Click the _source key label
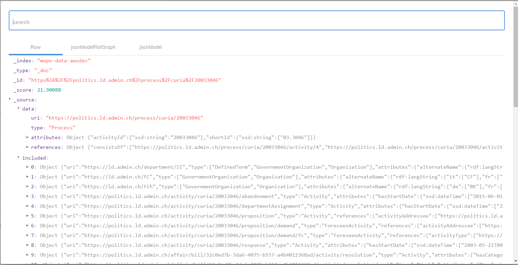This screenshot has width=518, height=265. coord(24,100)
